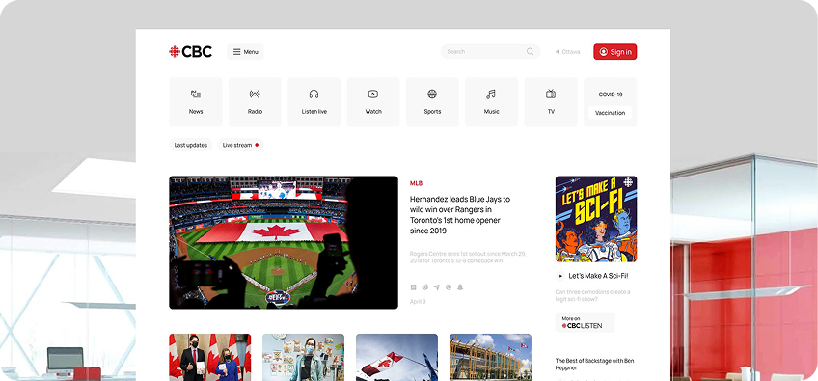Click the red Sign in button
This screenshot has height=381, width=818.
click(x=615, y=52)
